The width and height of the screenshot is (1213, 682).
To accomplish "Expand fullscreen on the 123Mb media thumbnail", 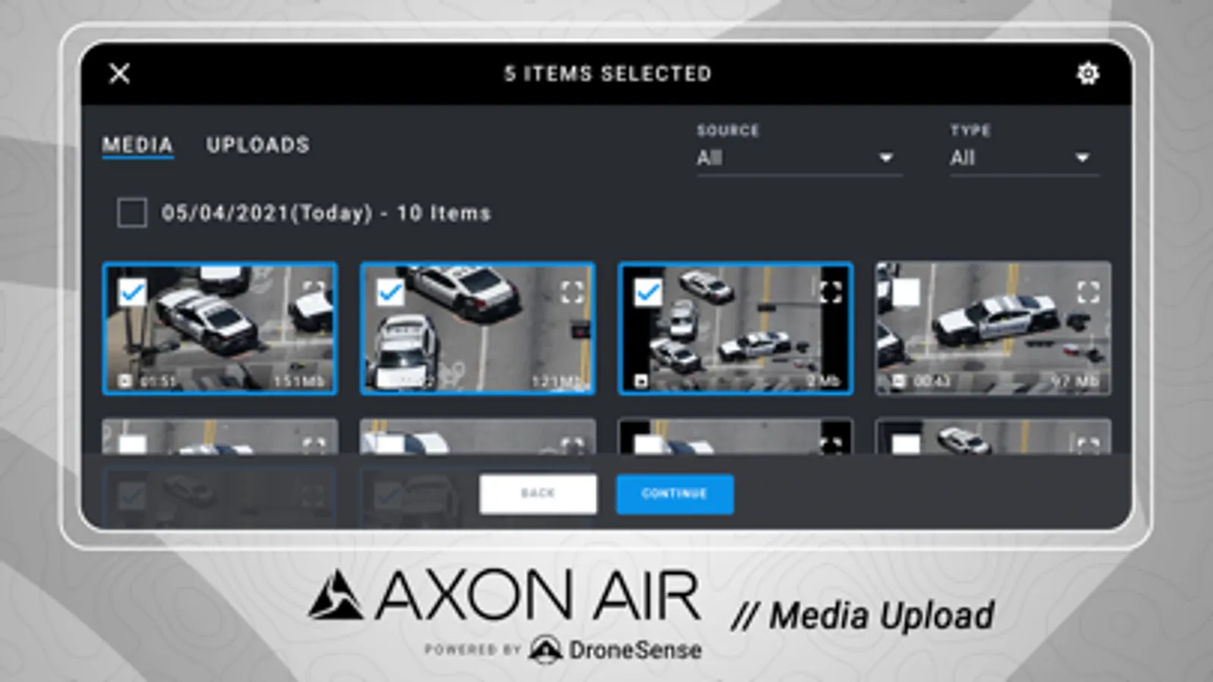I will coord(572,292).
